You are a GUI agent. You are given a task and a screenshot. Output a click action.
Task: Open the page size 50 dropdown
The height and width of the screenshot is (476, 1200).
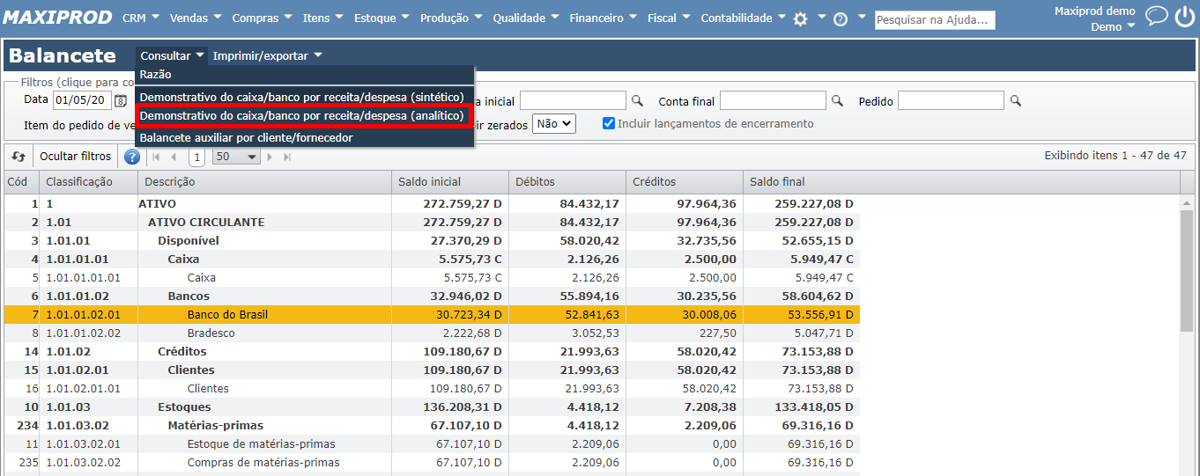pyautogui.click(x=237, y=157)
